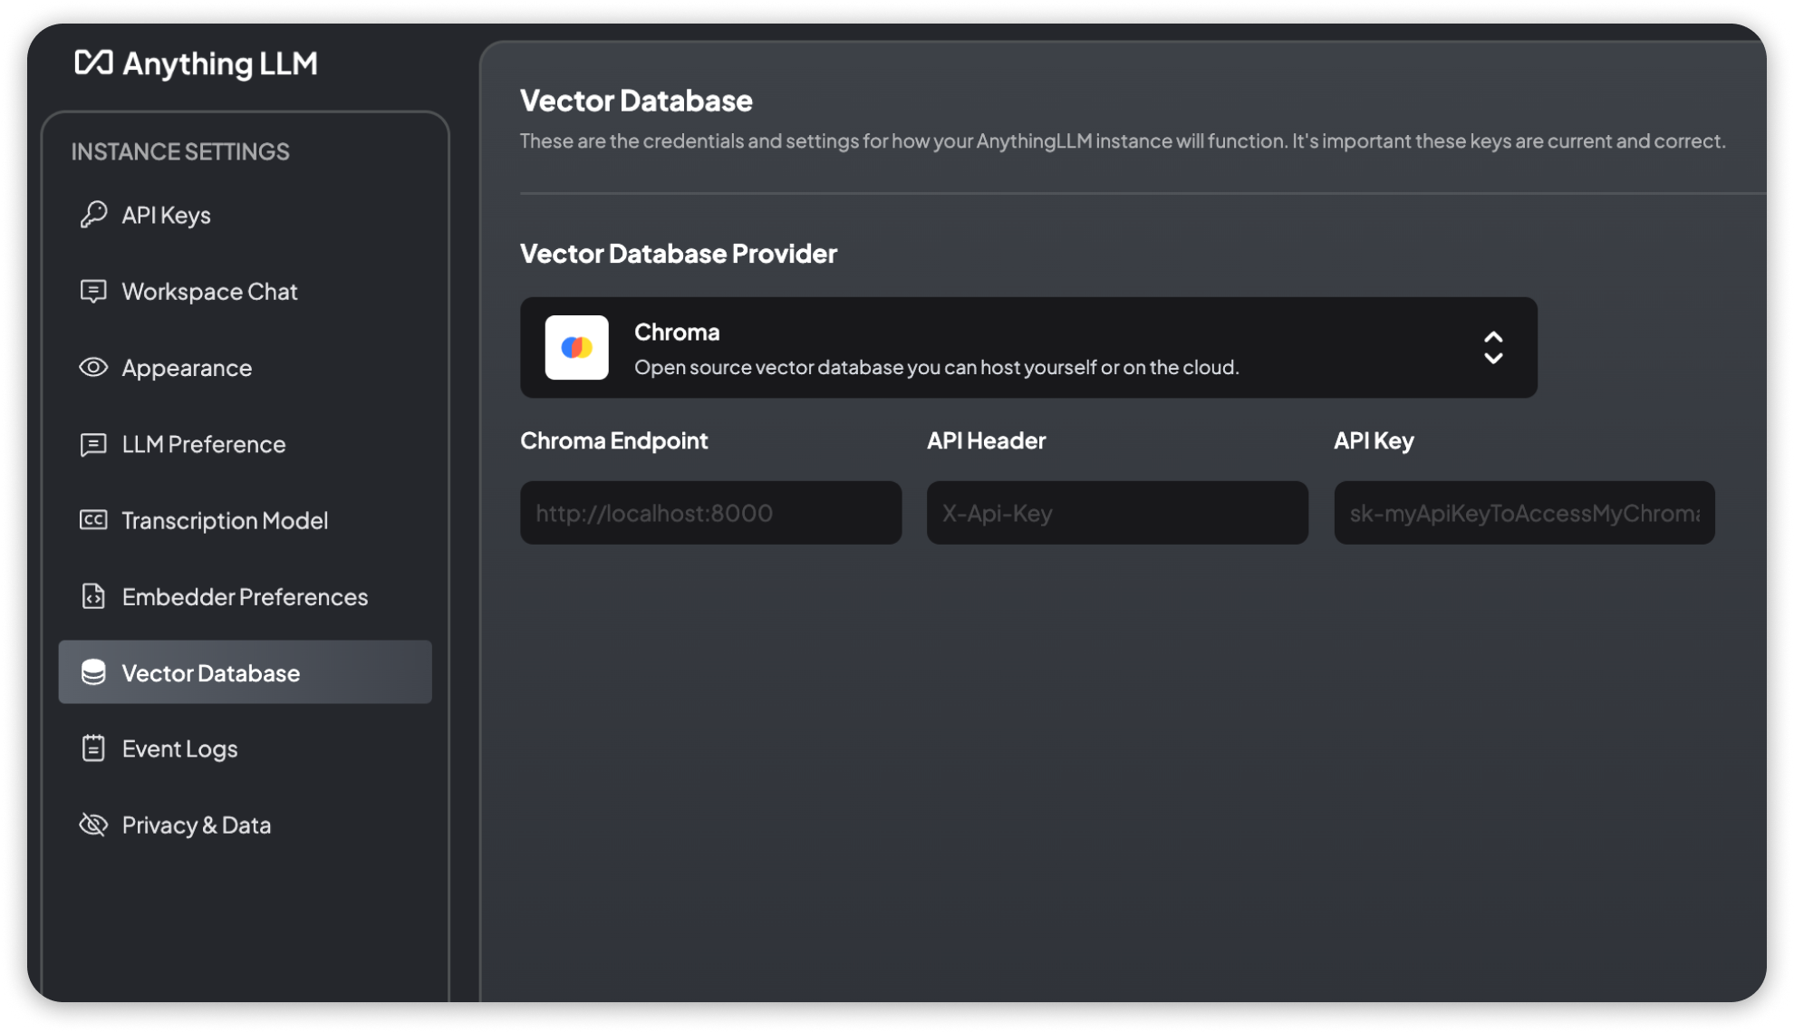Focus the API Key input field
Screen dimensions: 1794x1033
pos(1524,513)
